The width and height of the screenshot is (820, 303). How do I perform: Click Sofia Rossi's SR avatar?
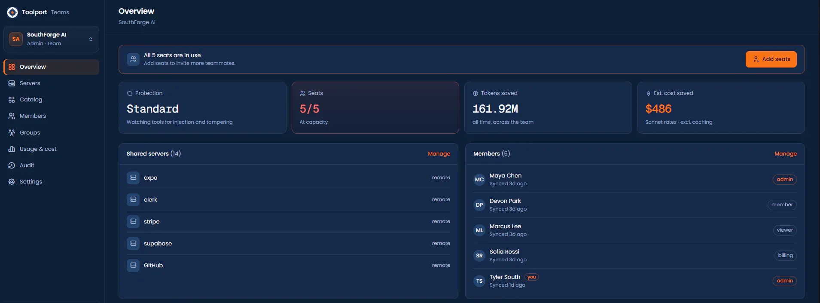click(x=479, y=256)
